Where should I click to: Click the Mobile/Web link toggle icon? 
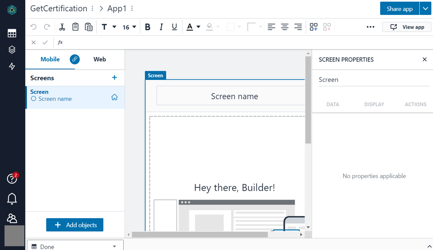tap(75, 59)
